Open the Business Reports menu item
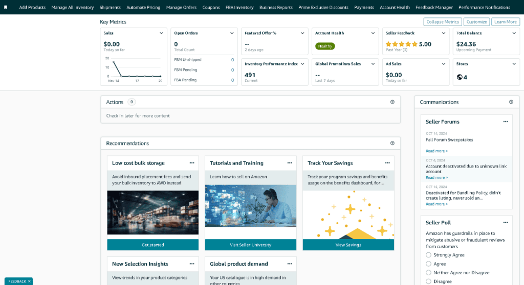This screenshot has height=285, width=524. tap(276, 7)
